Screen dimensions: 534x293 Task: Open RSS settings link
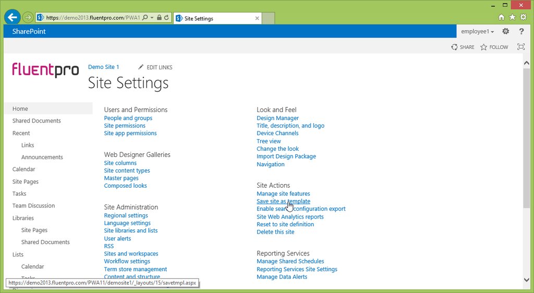(x=109, y=246)
